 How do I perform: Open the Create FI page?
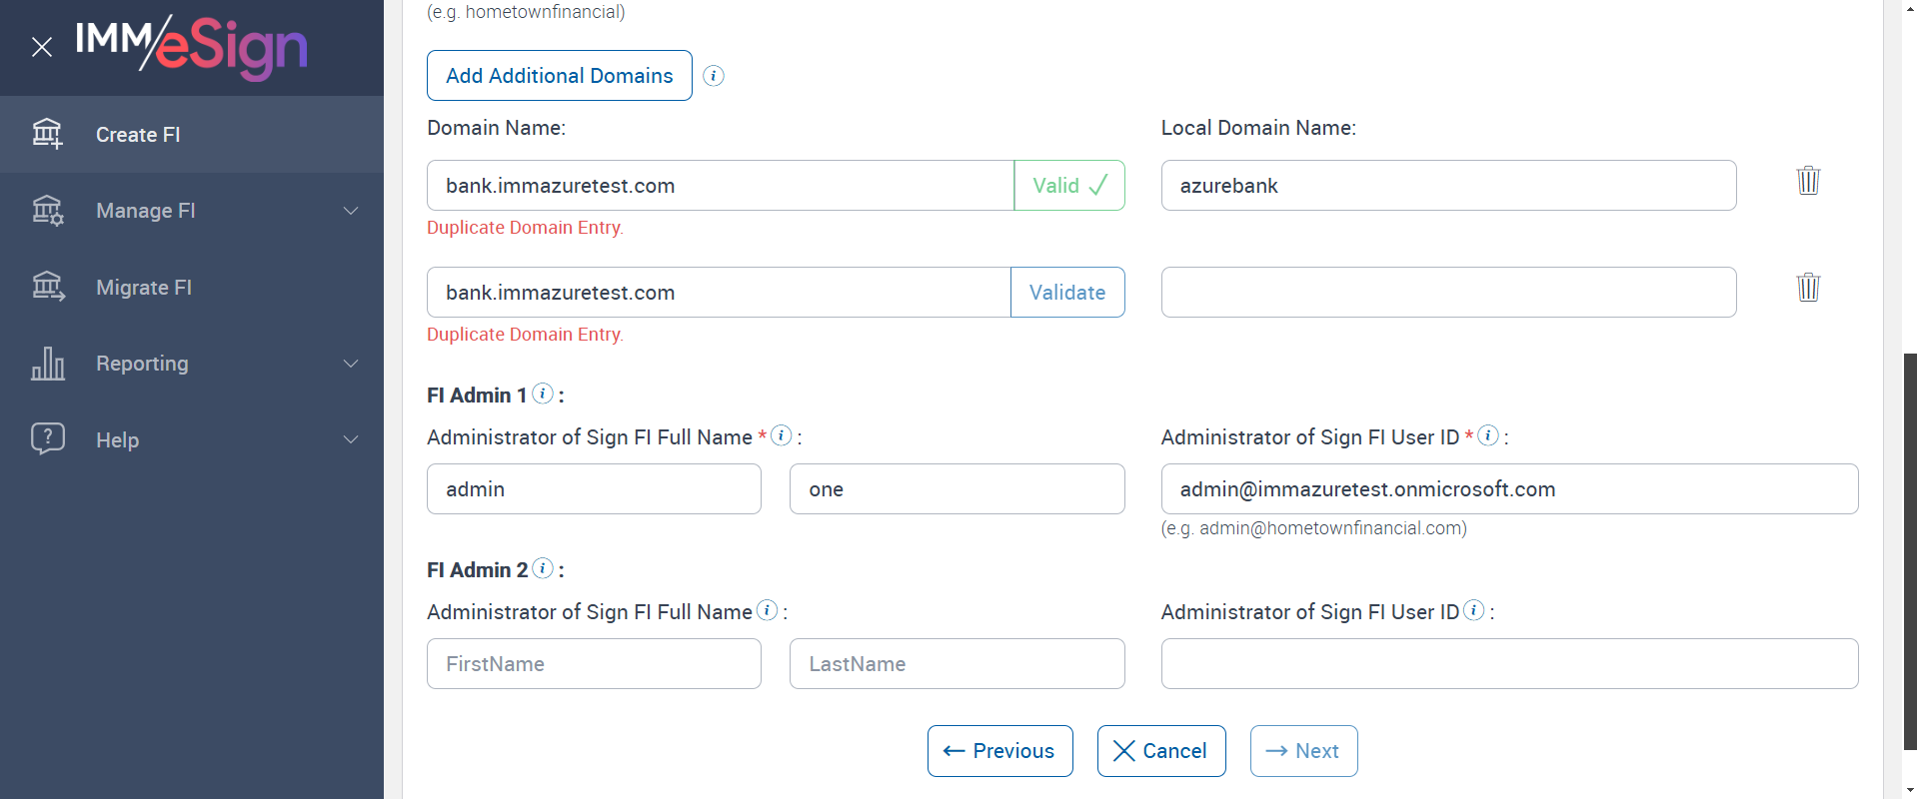(x=138, y=135)
